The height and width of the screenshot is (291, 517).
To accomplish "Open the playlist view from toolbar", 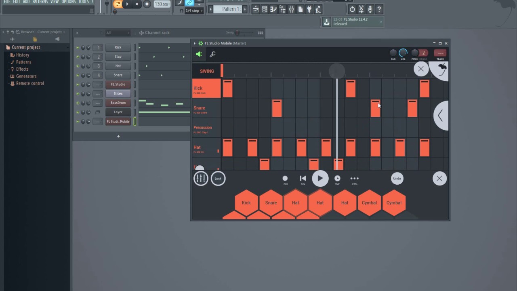I will (256, 9).
